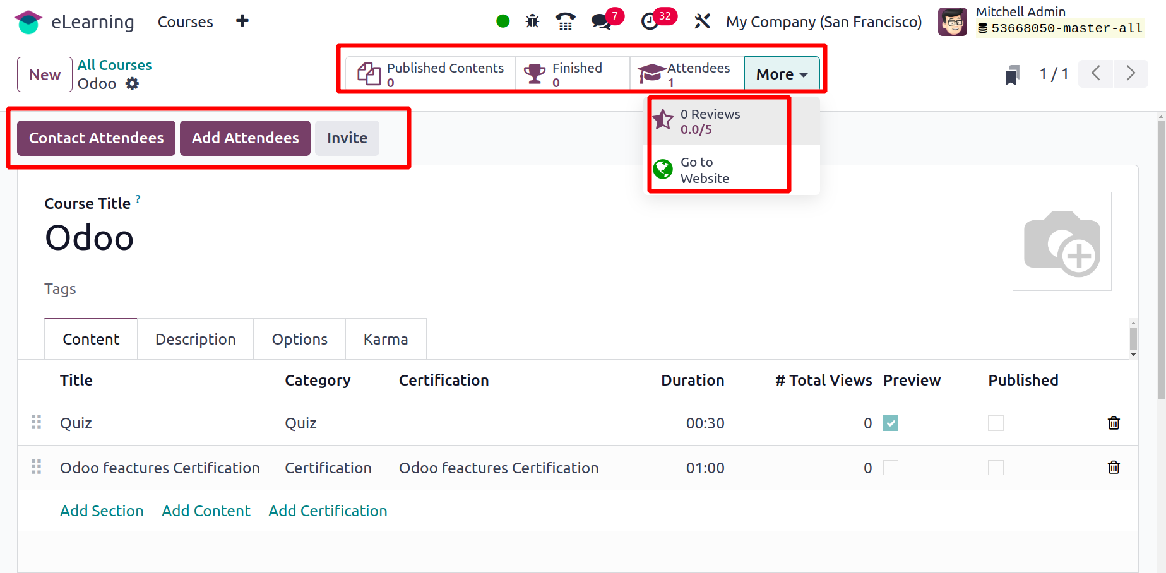Open the VoIP phone icon

pos(565,21)
